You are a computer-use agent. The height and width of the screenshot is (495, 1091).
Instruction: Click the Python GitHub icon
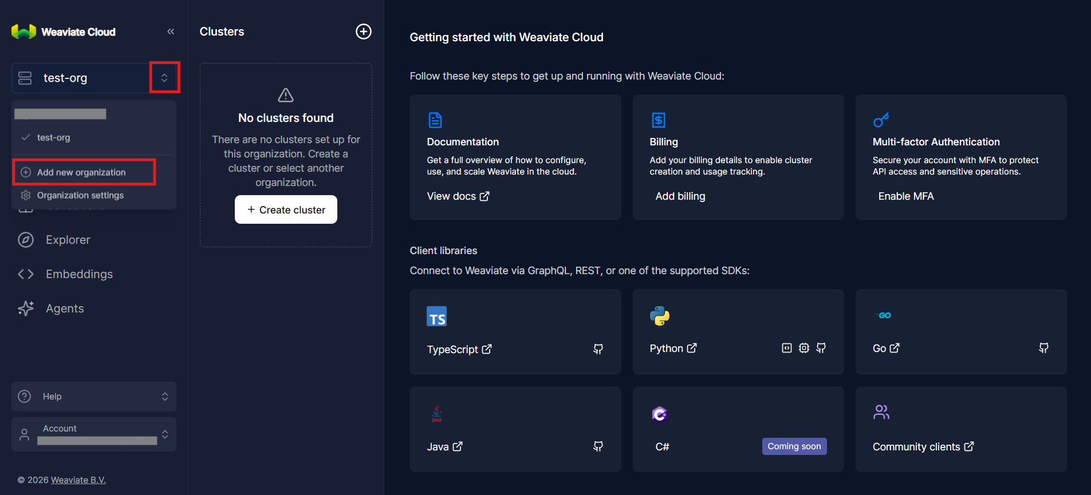point(821,348)
